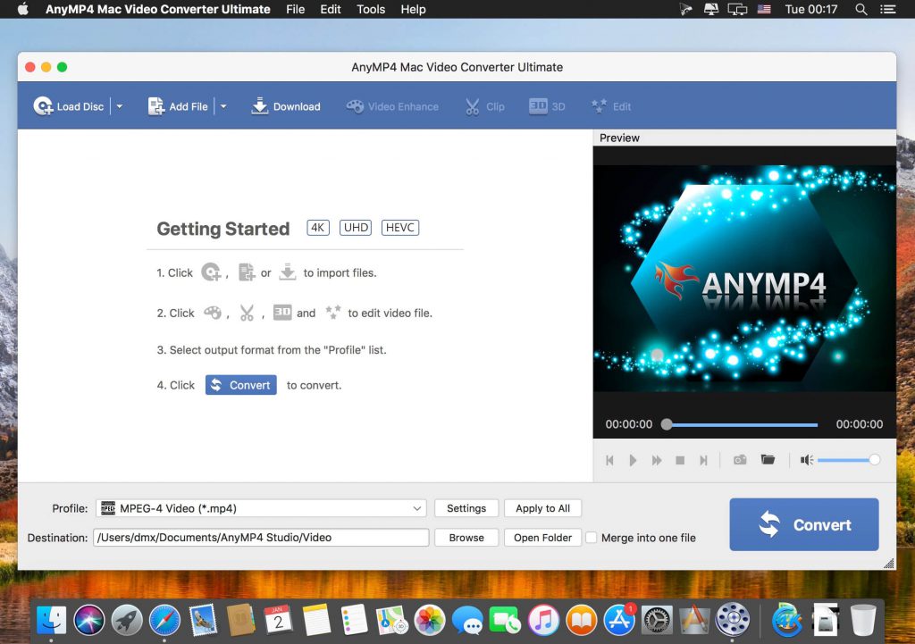The width and height of the screenshot is (915, 644).
Task: Open the snapshot folder icon
Action: coord(768,459)
